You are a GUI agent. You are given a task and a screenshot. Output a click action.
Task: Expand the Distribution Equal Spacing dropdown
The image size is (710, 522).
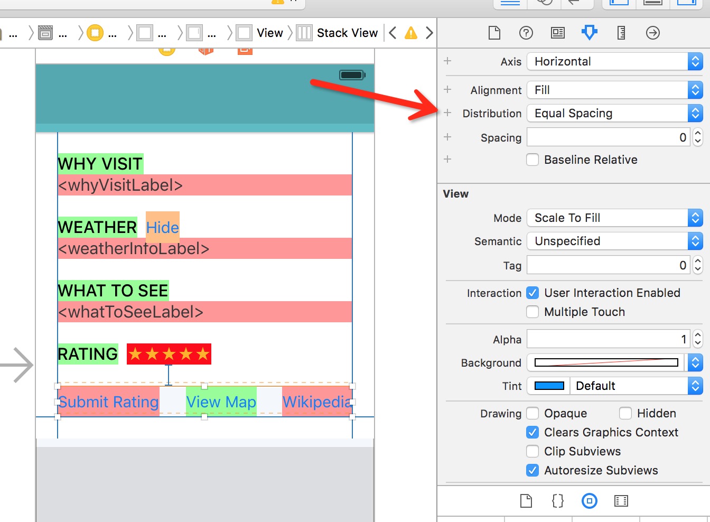pyautogui.click(x=615, y=113)
